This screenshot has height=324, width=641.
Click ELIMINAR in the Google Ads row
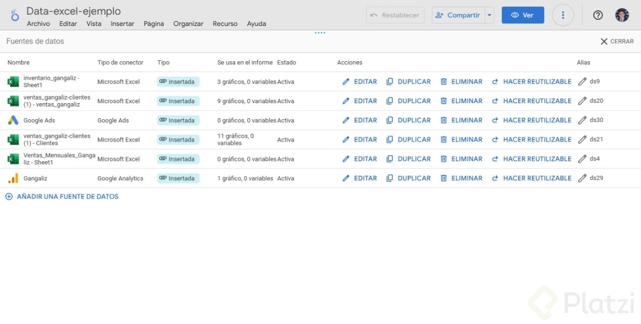[461, 120]
